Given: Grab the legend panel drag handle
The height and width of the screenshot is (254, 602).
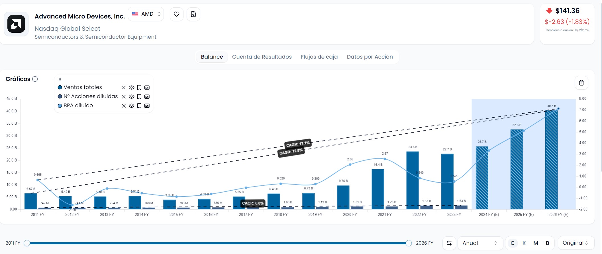Looking at the screenshot, I should point(60,80).
